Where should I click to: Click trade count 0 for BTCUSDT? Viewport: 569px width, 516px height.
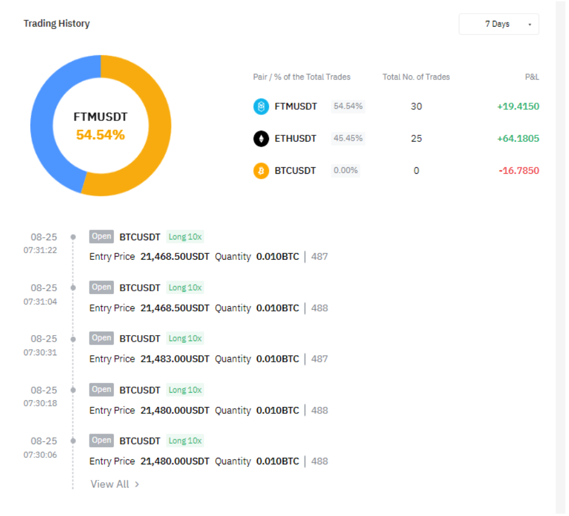416,171
